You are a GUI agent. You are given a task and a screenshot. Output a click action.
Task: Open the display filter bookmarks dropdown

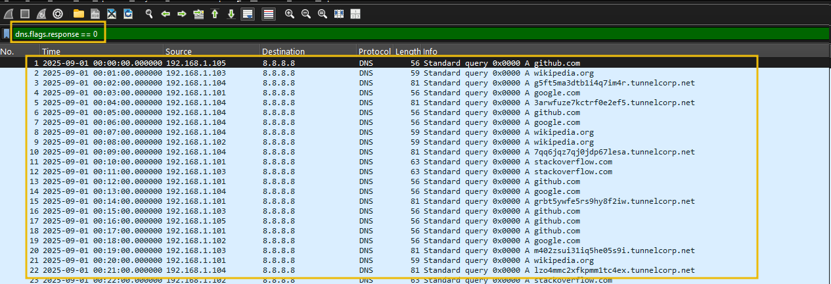pyautogui.click(x=6, y=34)
